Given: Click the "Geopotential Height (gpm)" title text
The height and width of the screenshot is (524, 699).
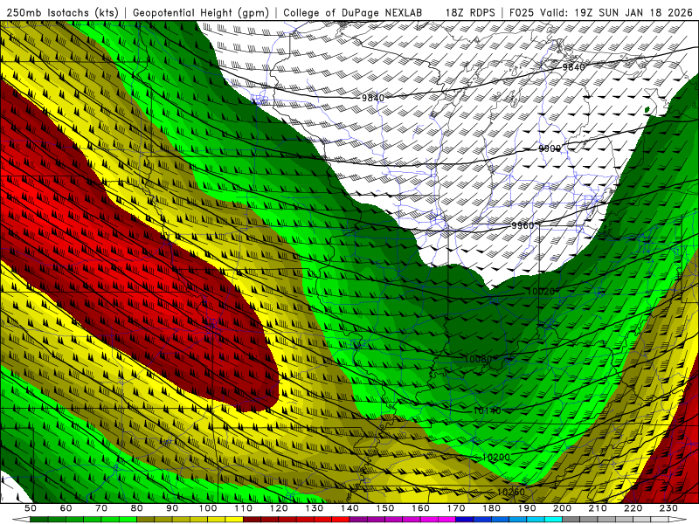Looking at the screenshot, I should (201, 12).
